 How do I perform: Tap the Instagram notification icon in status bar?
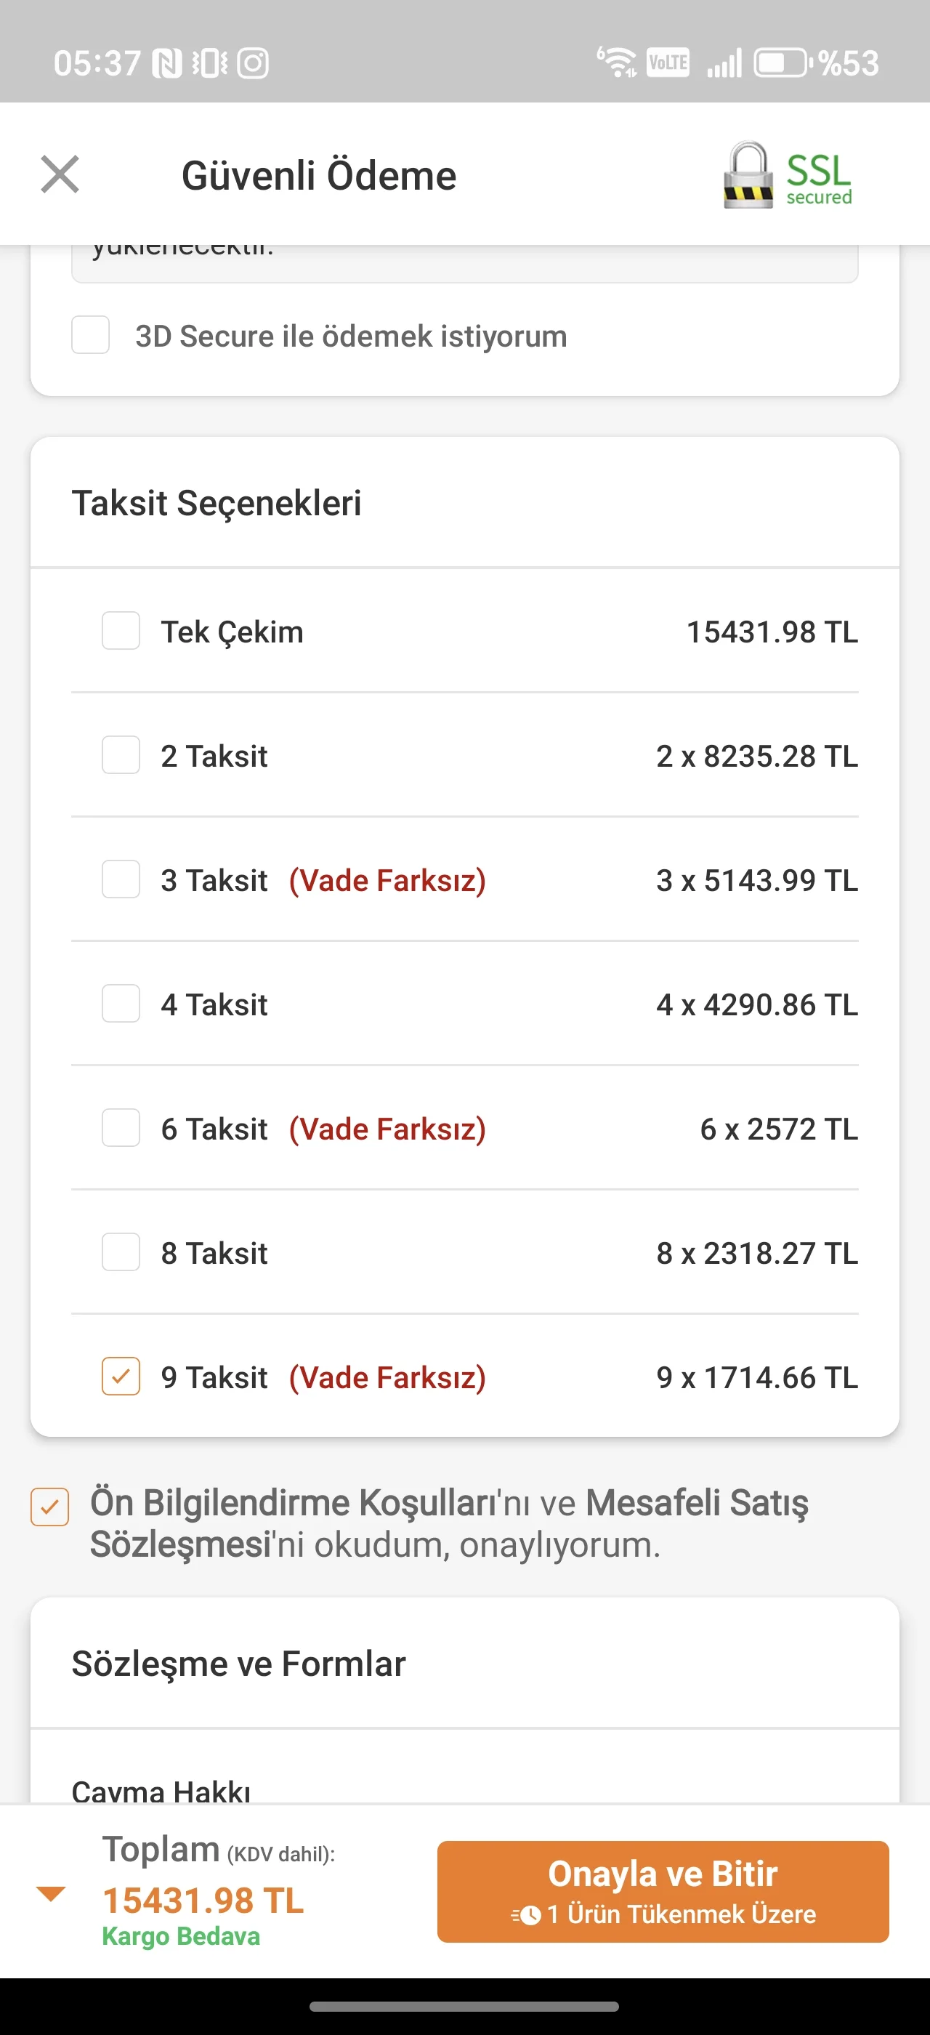pos(254,63)
